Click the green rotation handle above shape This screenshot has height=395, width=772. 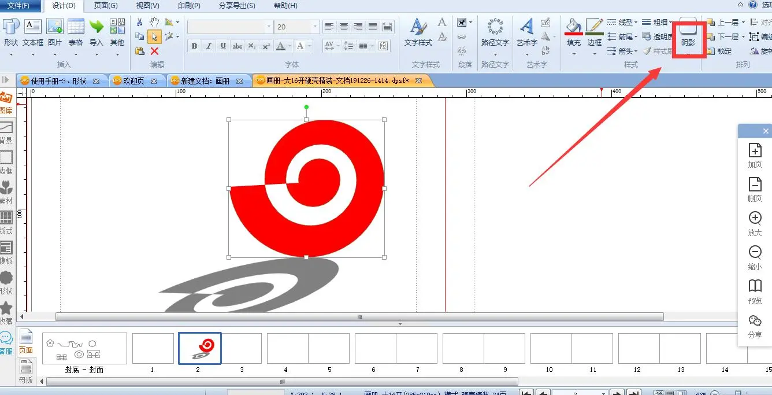[x=306, y=107]
